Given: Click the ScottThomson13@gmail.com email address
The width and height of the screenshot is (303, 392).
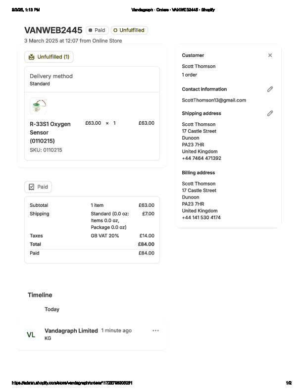Looking at the screenshot, I should coord(214,100).
